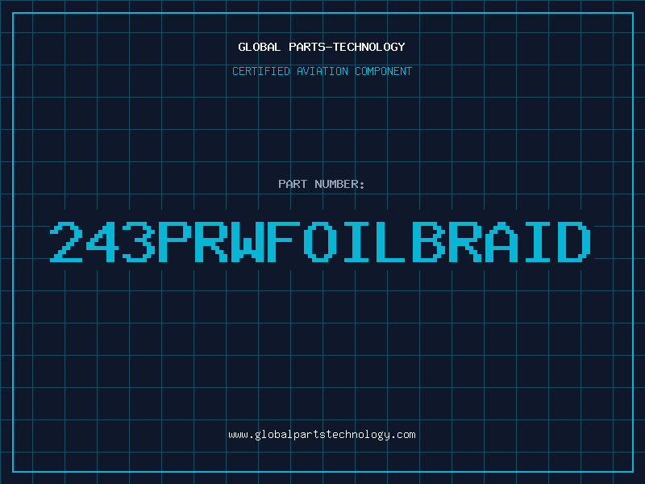
Task: Click the 'CERTIFIED AVIATION COMPONENT' subtitle
Action: [x=322, y=71]
